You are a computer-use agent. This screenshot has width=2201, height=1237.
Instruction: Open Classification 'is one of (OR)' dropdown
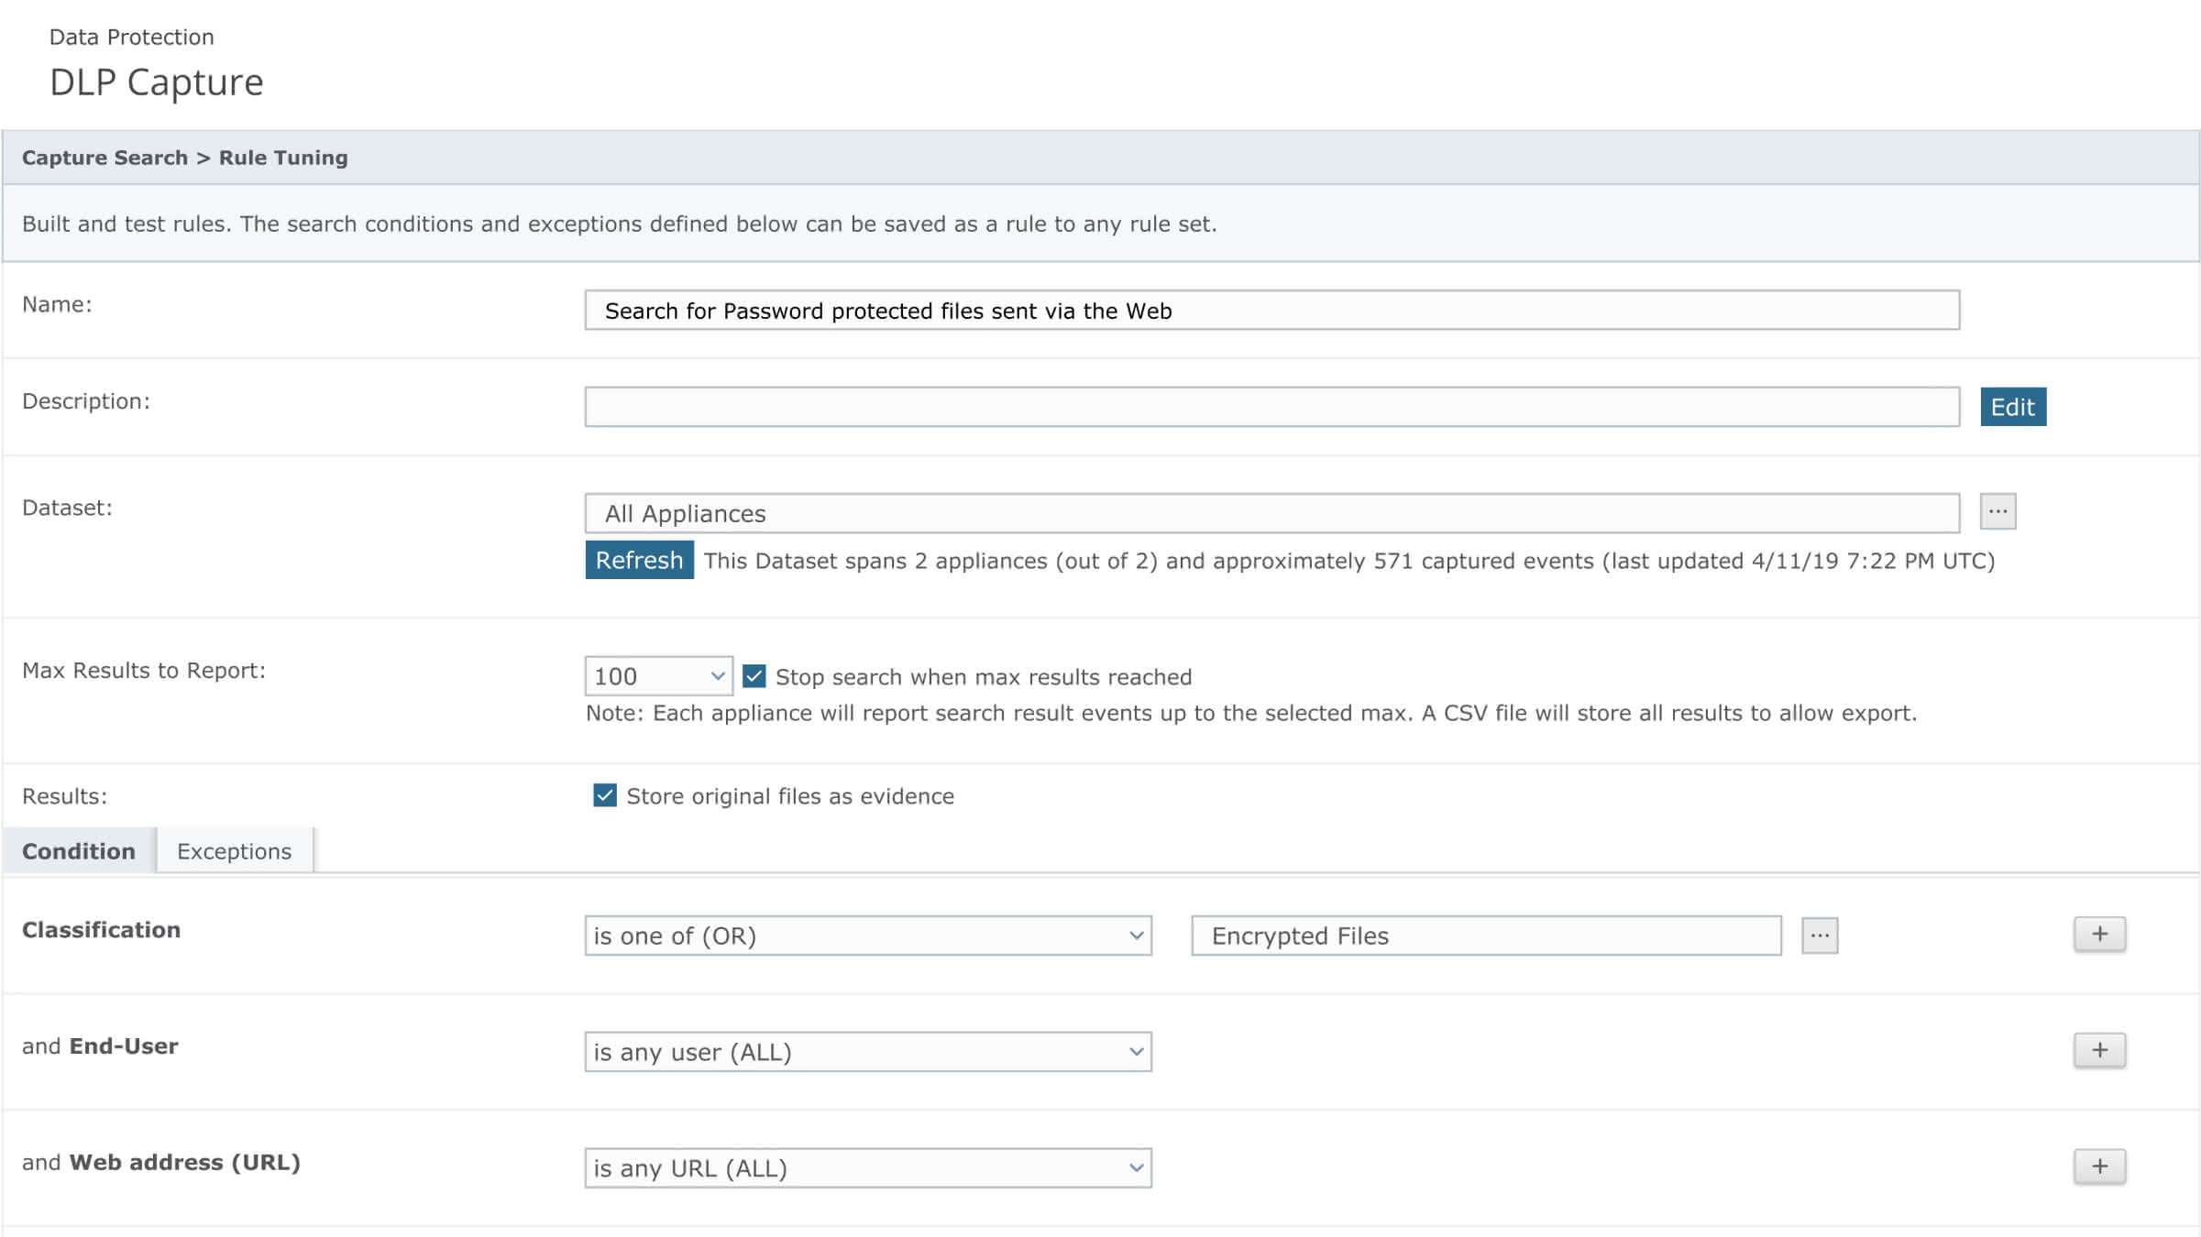pos(867,936)
